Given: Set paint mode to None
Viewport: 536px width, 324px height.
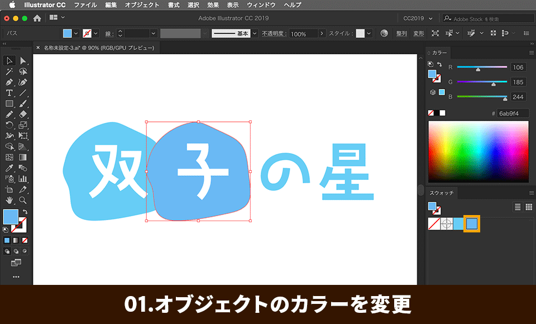Looking at the screenshot, I should [25, 241].
